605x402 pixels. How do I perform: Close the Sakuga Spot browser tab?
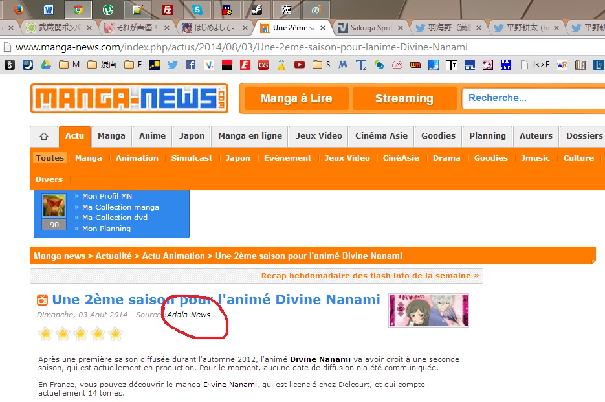[401, 28]
